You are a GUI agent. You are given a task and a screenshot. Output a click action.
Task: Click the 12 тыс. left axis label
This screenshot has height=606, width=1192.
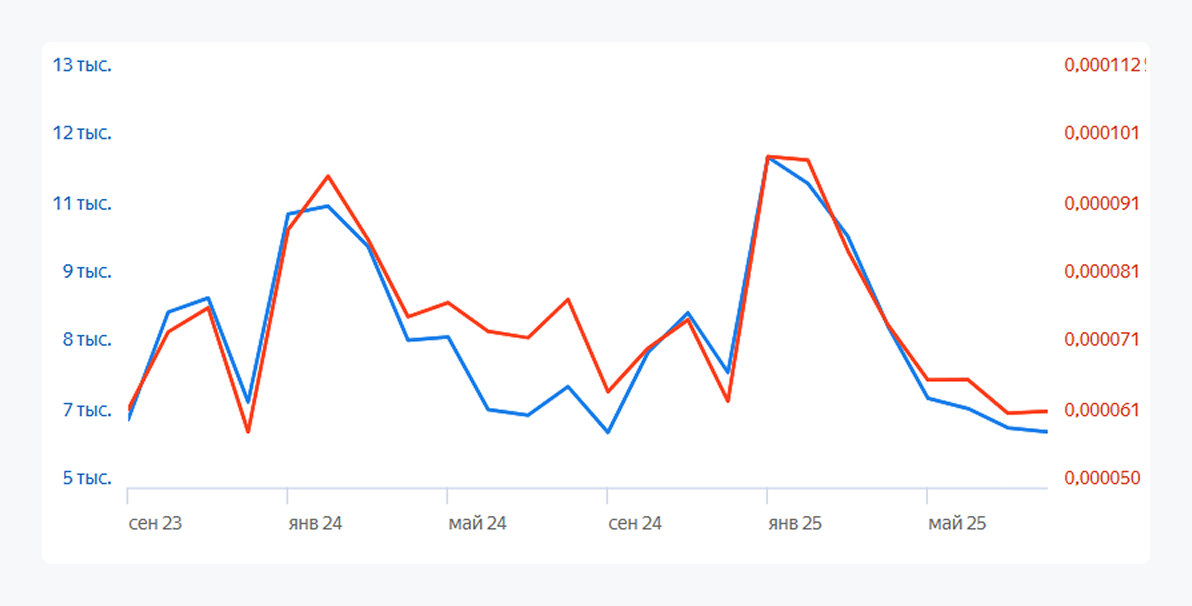pyautogui.click(x=82, y=133)
